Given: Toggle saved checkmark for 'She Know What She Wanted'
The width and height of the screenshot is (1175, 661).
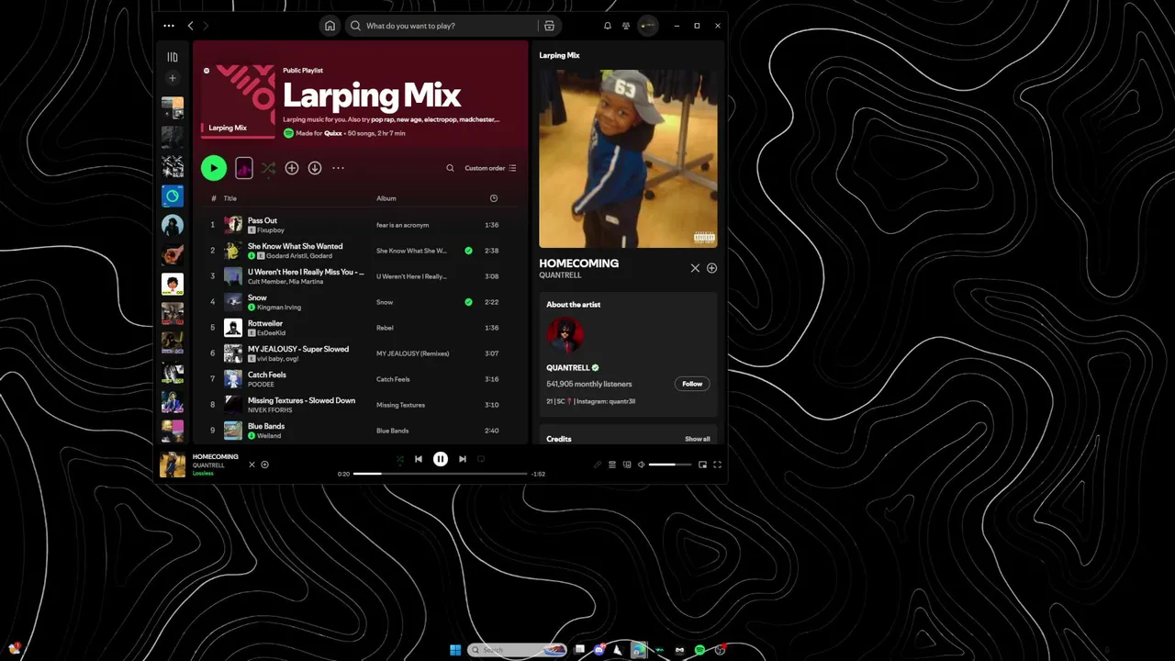Looking at the screenshot, I should point(468,251).
